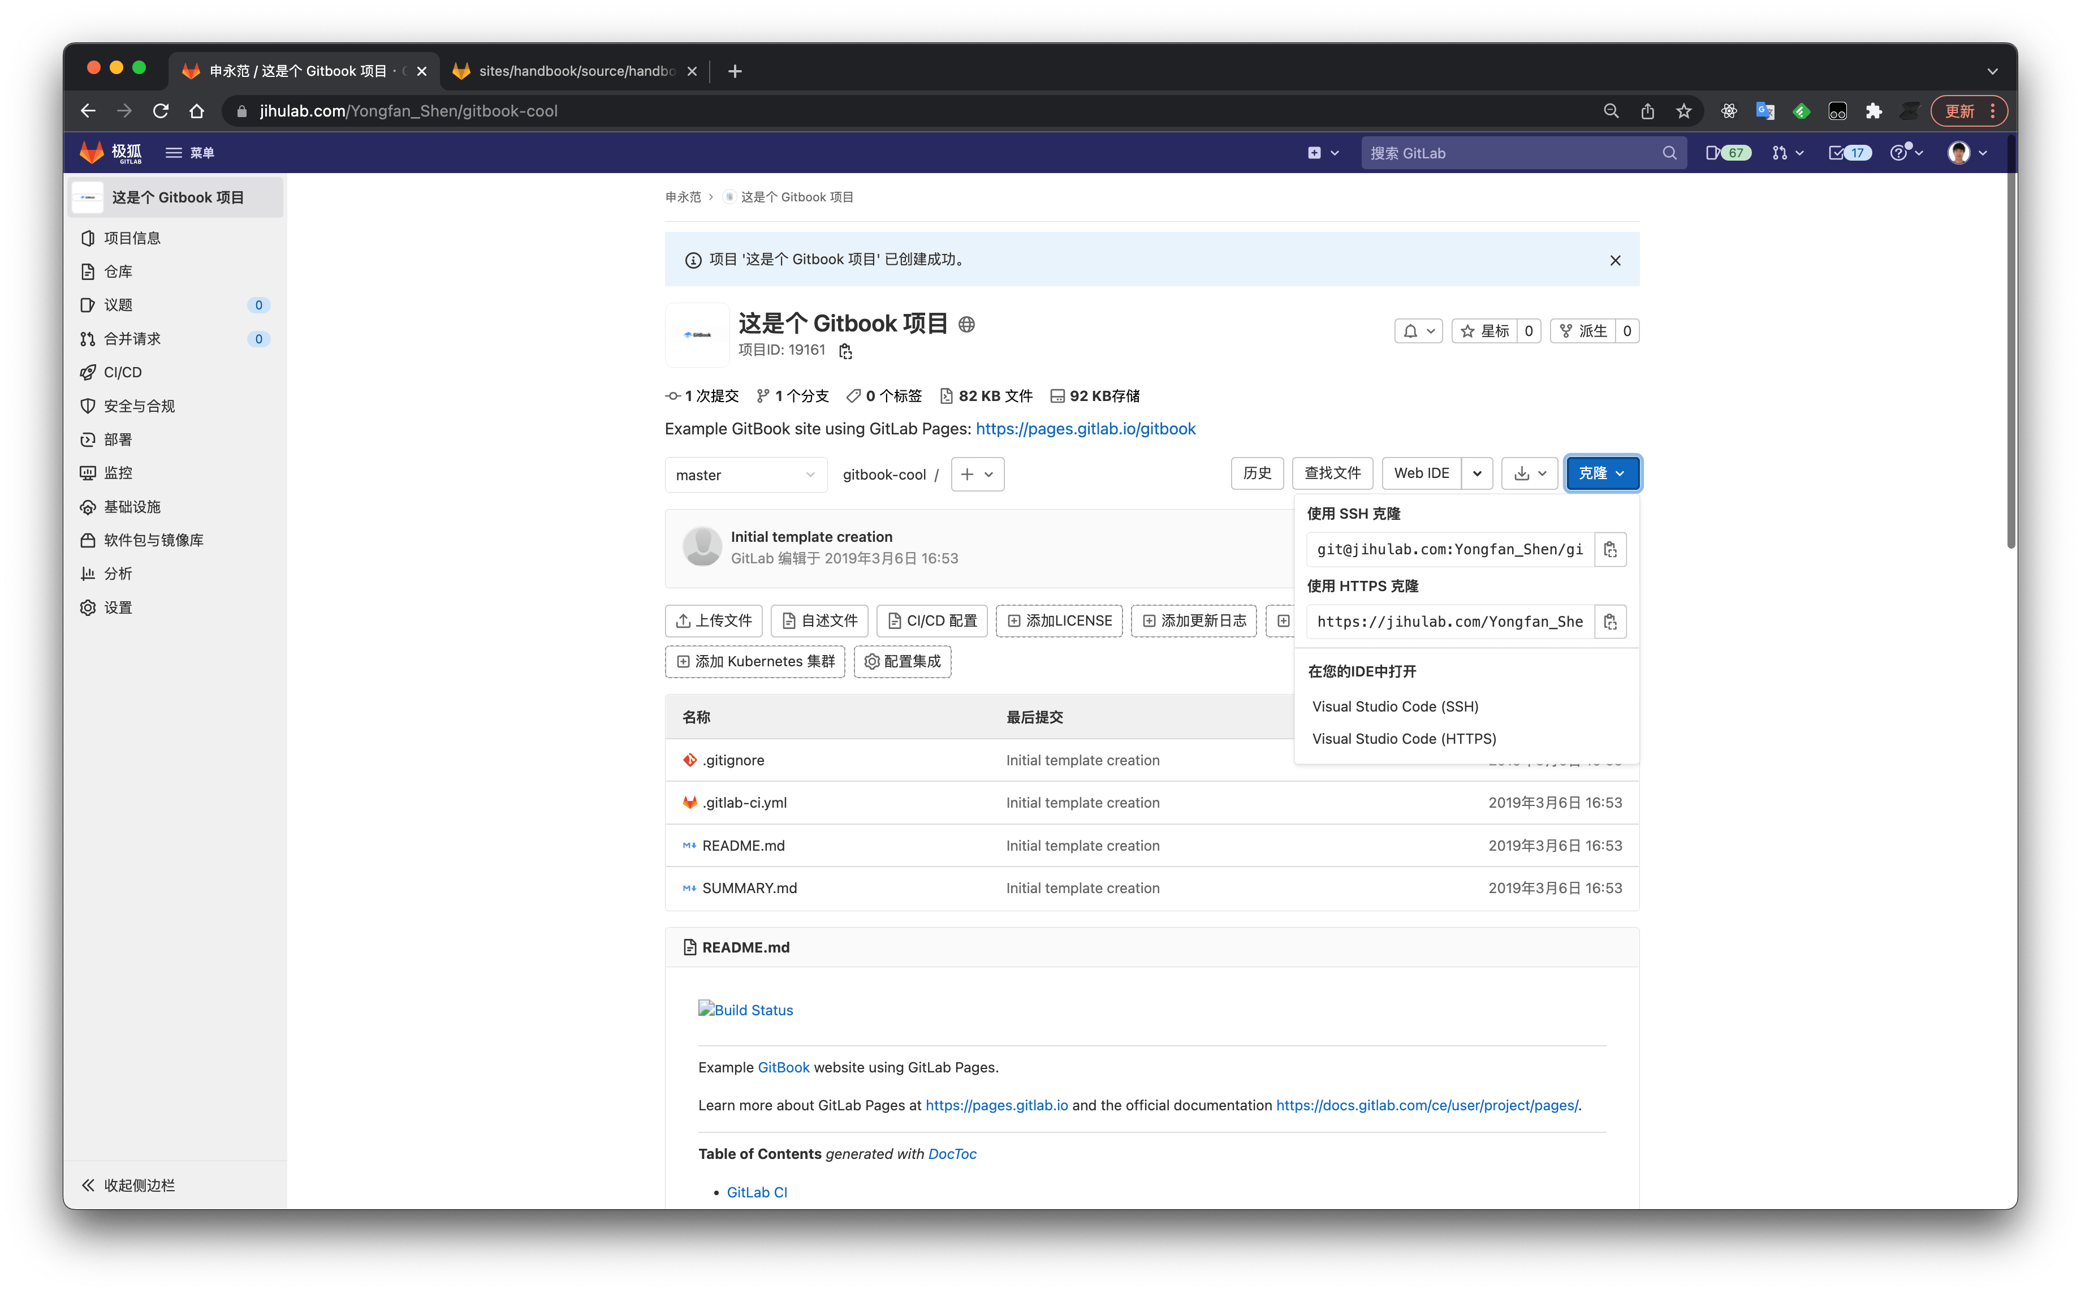Screen dimensions: 2081x1293
Task: Copy the HTTPS clone URL
Action: point(1611,621)
